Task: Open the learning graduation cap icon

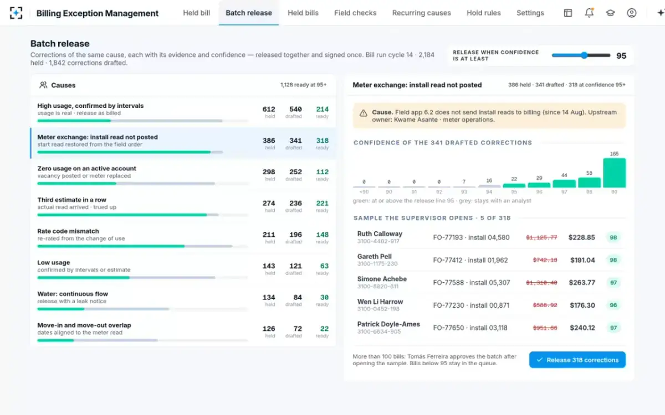Action: pyautogui.click(x=610, y=13)
